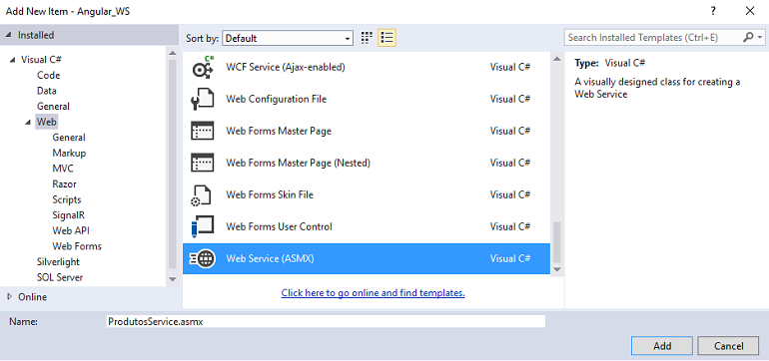Screen dimensions: 769x361
Task: Select the Web Forms category
Action: (x=77, y=246)
